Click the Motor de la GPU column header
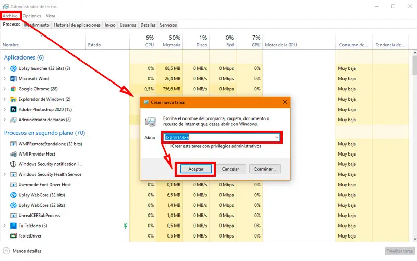Image resolution: width=417 pixels, height=261 pixels. point(299,41)
